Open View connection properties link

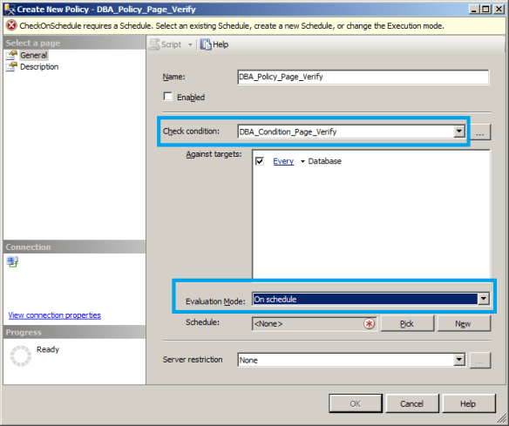point(55,315)
